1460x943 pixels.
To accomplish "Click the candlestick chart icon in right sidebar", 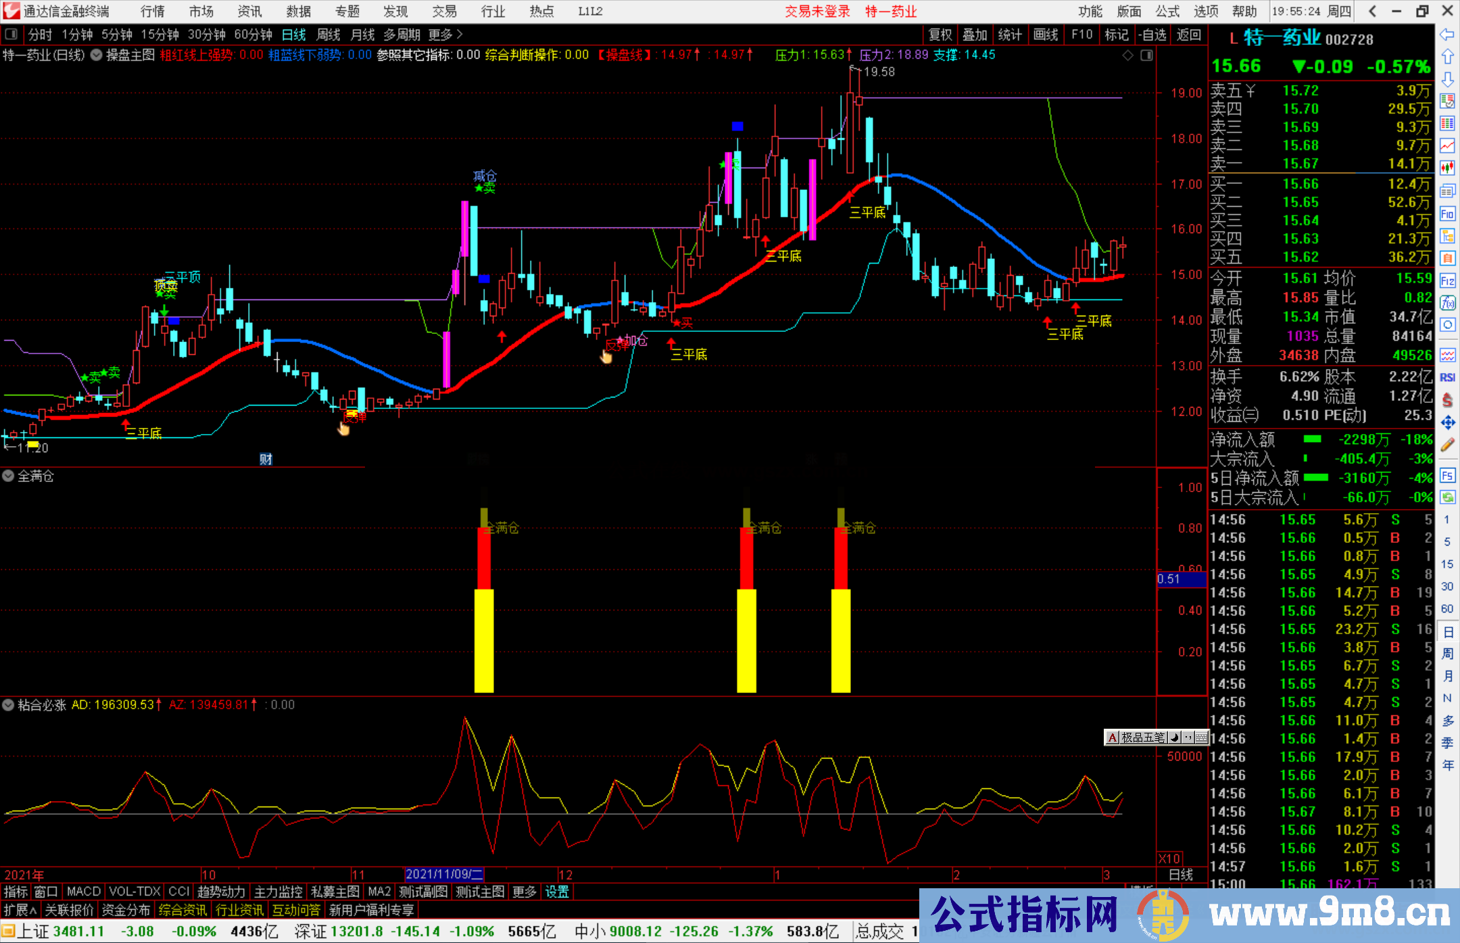I will coord(1447,168).
